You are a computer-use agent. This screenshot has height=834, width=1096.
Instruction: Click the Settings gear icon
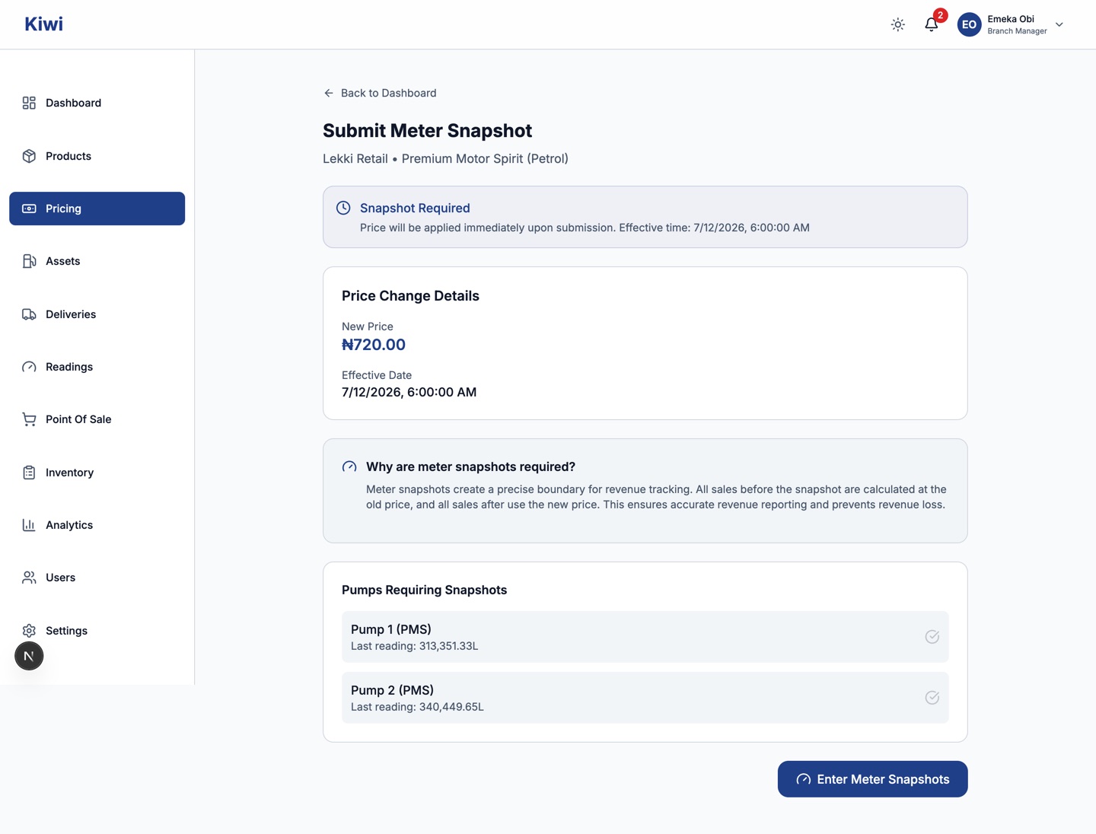pyautogui.click(x=29, y=631)
